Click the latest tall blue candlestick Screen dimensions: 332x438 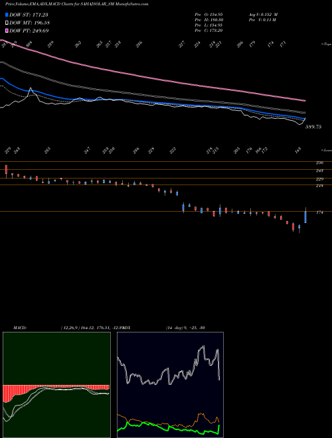click(305, 217)
